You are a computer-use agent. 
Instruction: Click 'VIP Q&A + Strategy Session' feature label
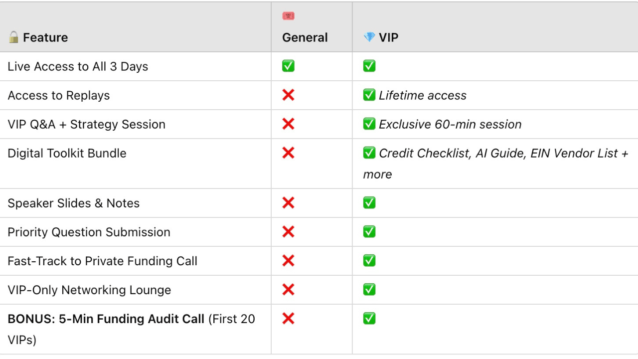pyautogui.click(x=86, y=124)
